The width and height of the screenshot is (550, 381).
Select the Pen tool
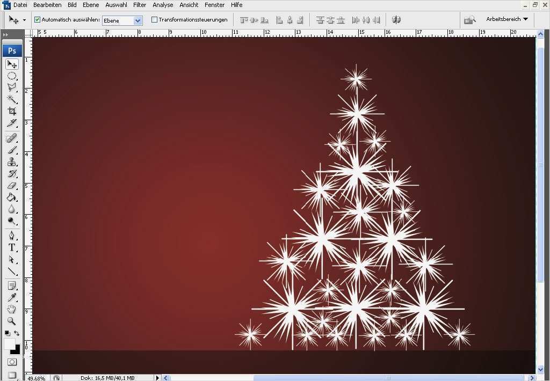coord(12,235)
